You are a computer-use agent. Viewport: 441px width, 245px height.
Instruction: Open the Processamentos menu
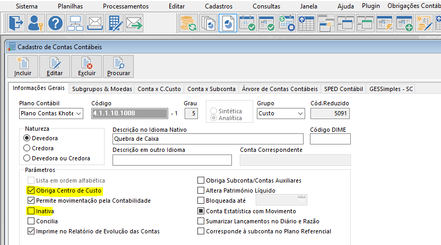pyautogui.click(x=126, y=6)
